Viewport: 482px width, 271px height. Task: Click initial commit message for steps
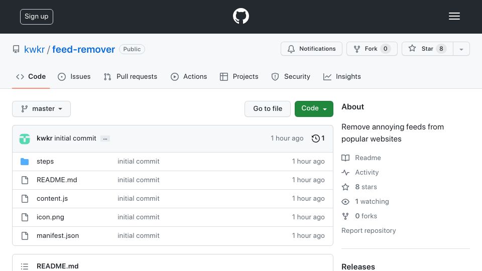139,161
